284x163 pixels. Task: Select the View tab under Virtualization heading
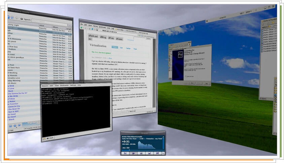point(114,47)
